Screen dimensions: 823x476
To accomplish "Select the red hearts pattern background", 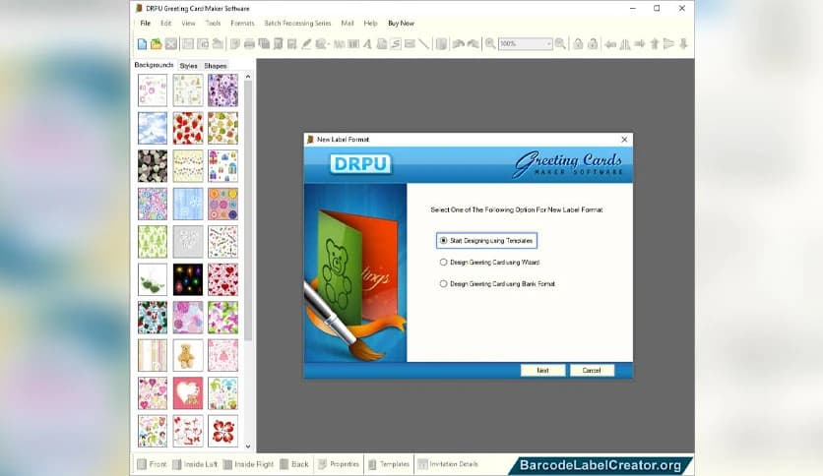I will coord(222,279).
